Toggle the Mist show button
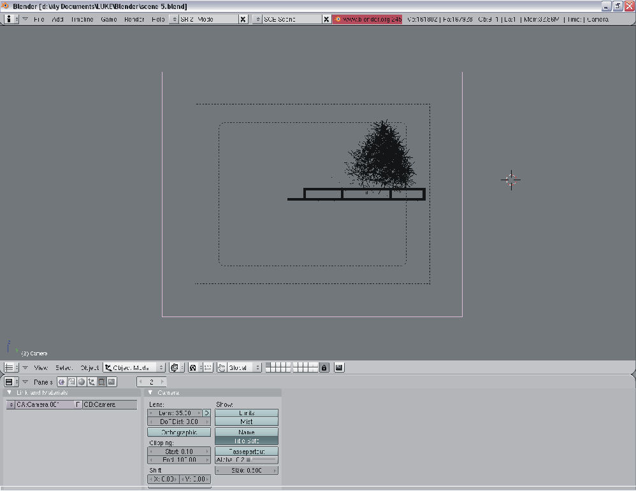The image size is (636, 491). [247, 422]
